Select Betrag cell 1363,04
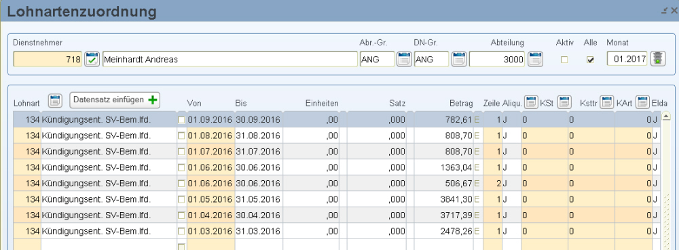This screenshot has height=250, width=679. (444, 167)
